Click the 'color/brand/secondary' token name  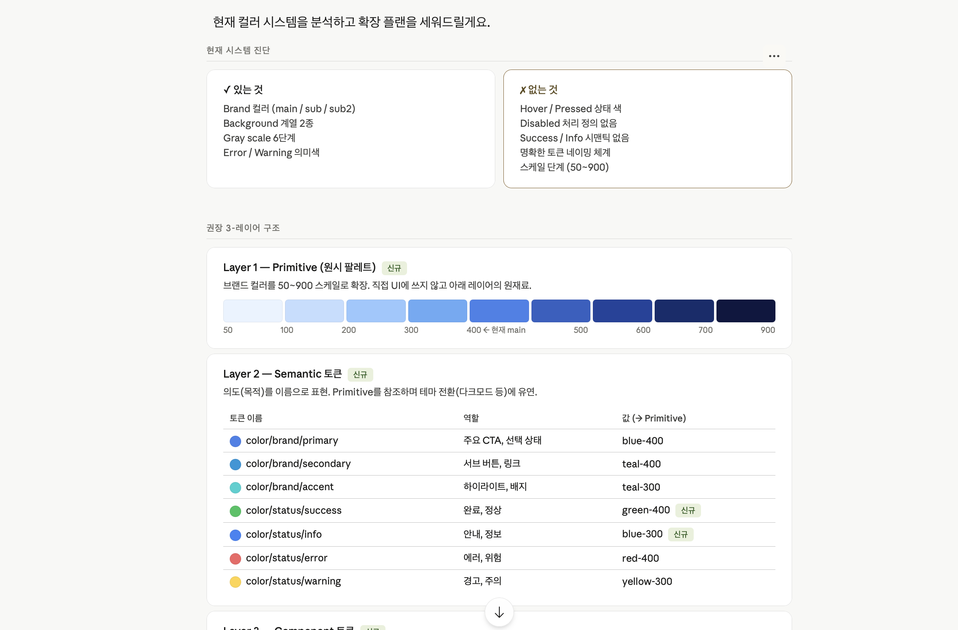point(298,464)
